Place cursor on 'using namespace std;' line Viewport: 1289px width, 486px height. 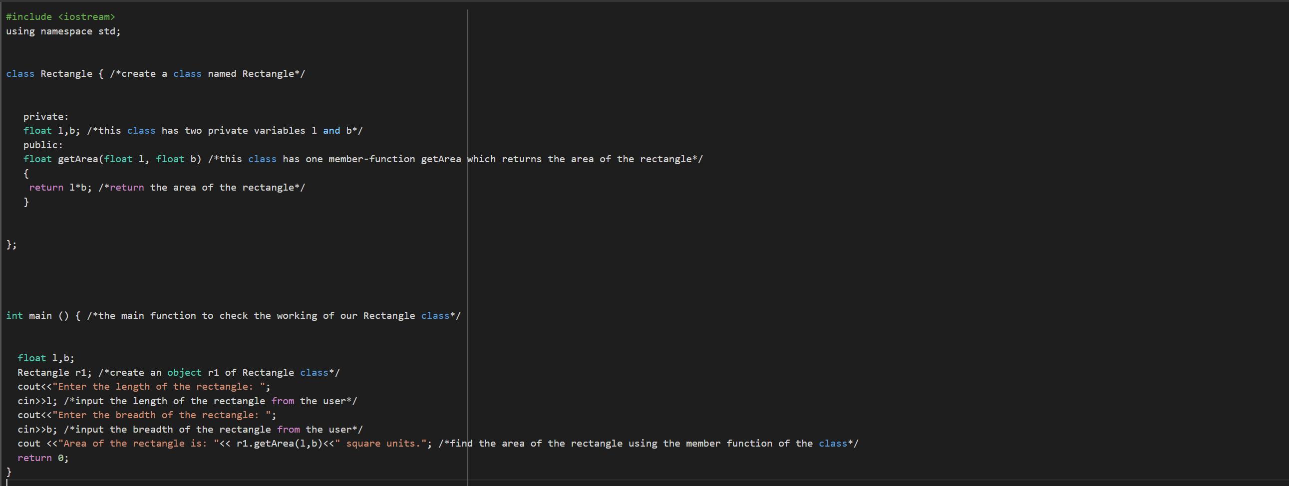[63, 31]
